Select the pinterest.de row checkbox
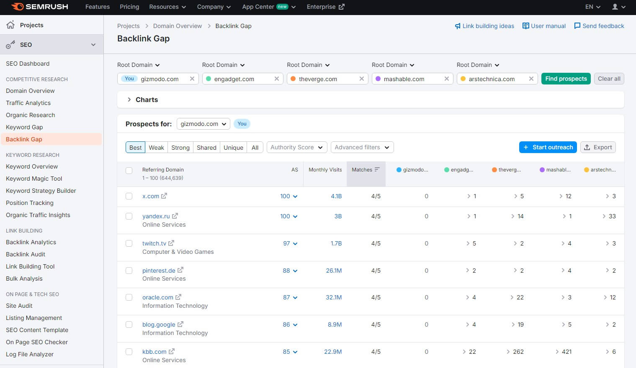Viewport: 636px width, 368px height. 129,271
